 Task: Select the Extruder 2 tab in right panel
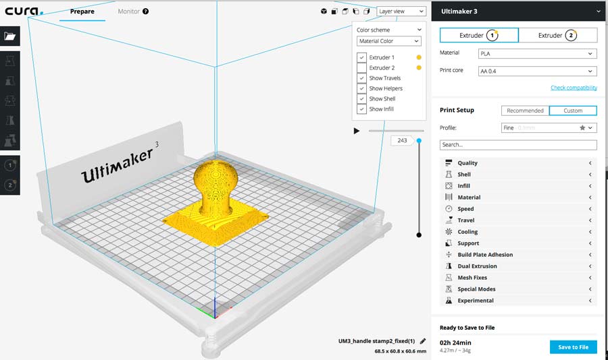coord(557,35)
